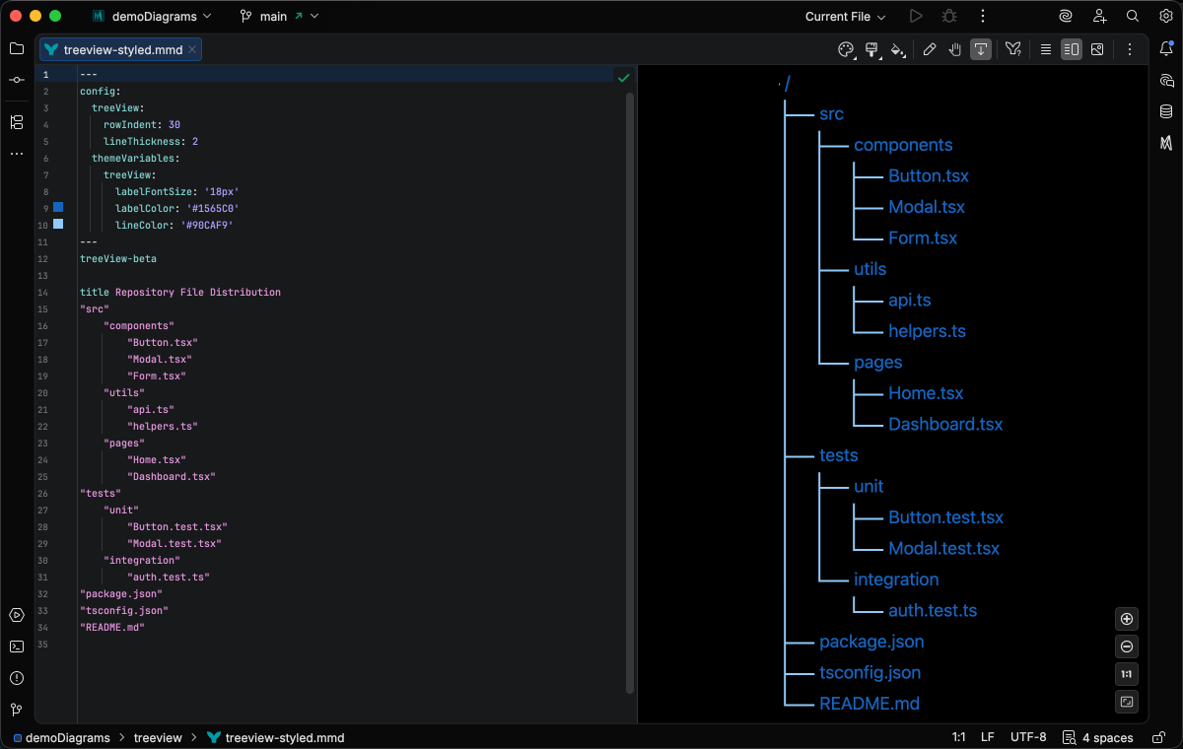Toggle the text insert mode in the diagram toolbar
This screenshot has width=1183, height=749.
click(x=980, y=49)
